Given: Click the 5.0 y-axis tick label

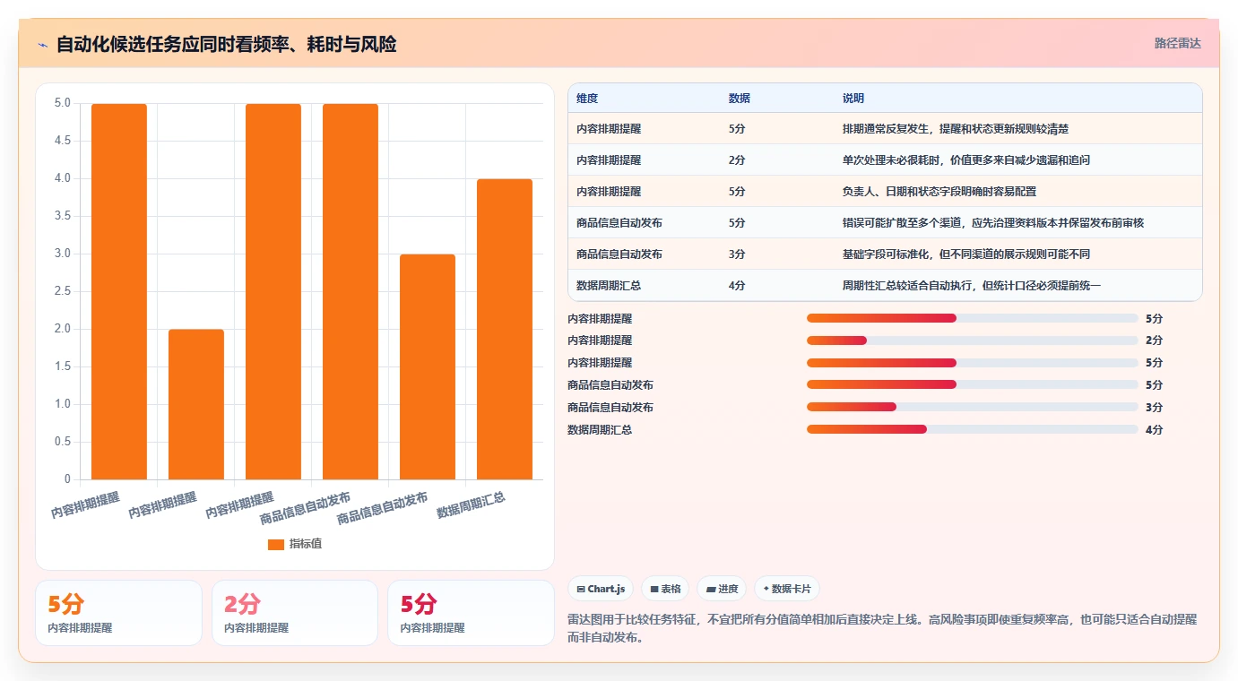Looking at the screenshot, I should pos(62,103).
